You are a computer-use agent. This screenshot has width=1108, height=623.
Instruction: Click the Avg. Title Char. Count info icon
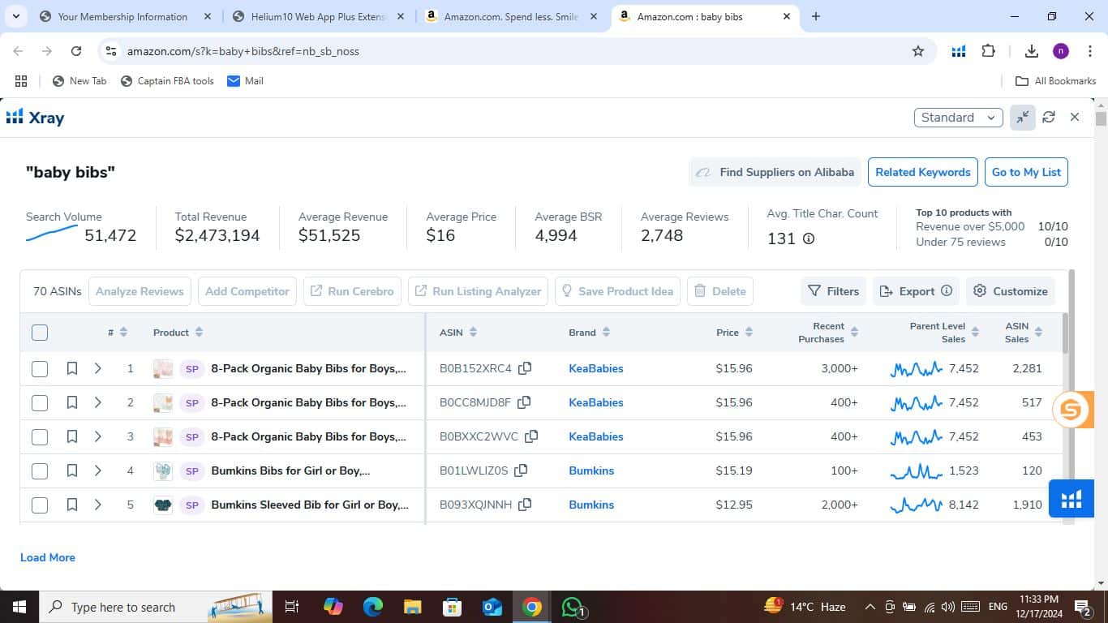[809, 238]
